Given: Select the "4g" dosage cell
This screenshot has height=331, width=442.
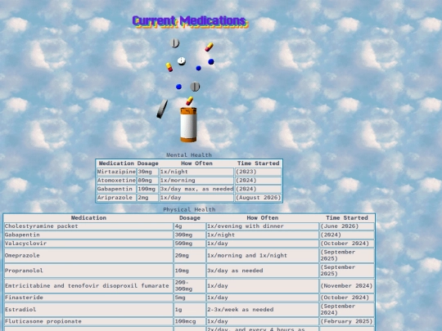Looking at the screenshot, I should (x=190, y=226).
